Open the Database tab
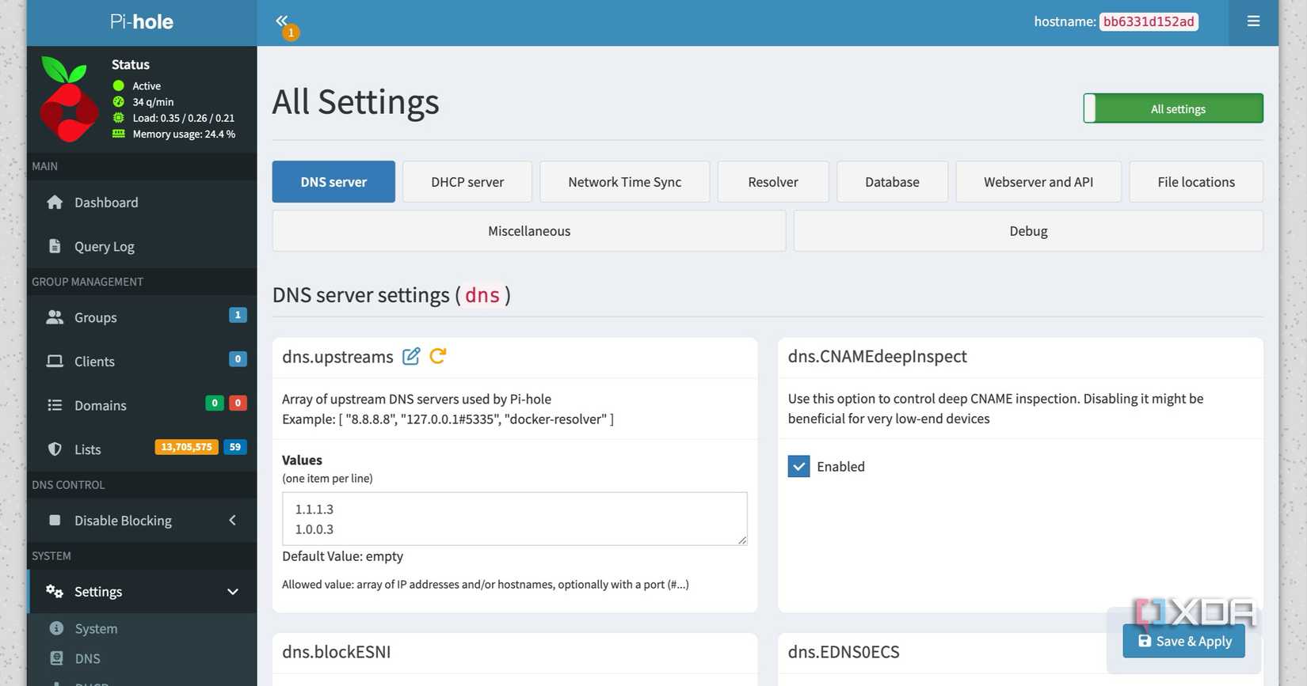The image size is (1307, 686). [x=892, y=182]
